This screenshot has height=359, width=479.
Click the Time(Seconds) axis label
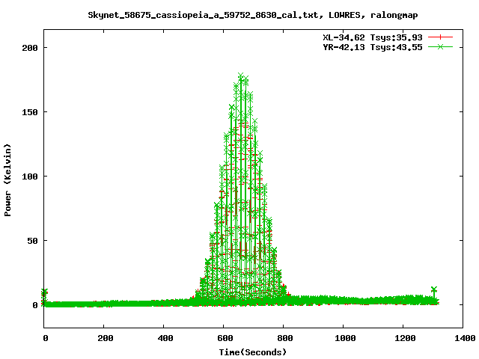pyautogui.click(x=253, y=352)
